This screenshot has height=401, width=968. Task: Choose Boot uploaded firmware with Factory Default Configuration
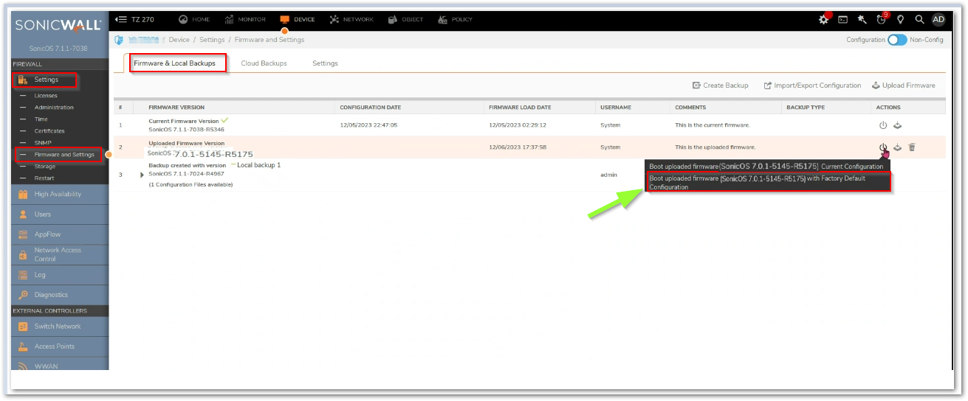pos(769,183)
